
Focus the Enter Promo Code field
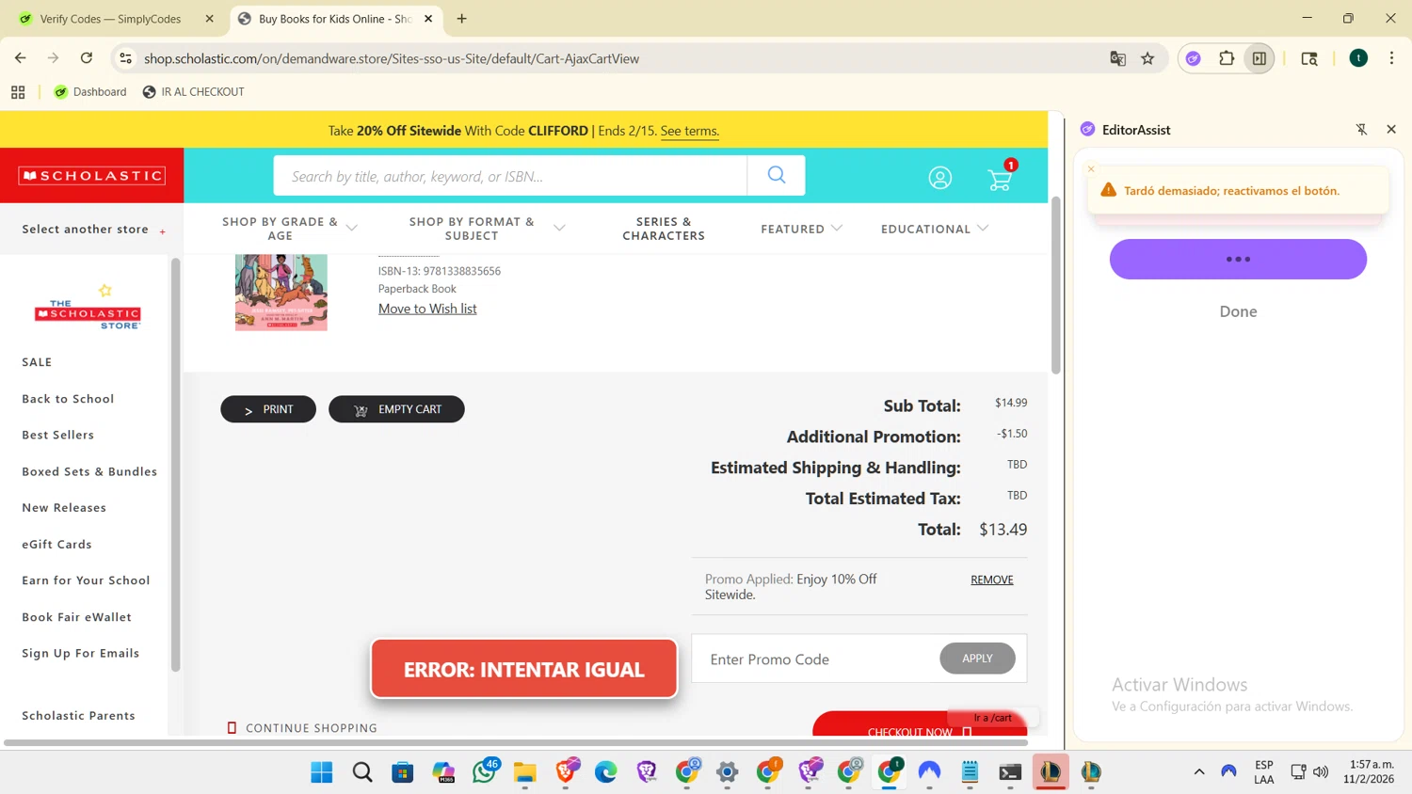(x=815, y=659)
